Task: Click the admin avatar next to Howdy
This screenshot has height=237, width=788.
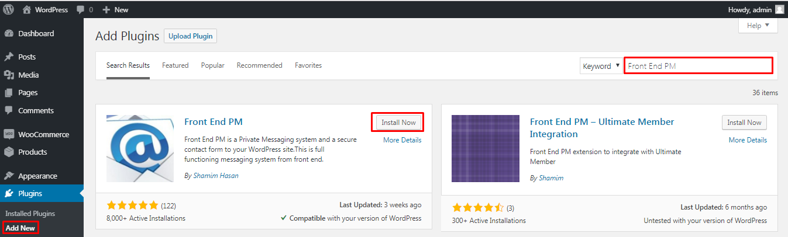Action: [779, 9]
